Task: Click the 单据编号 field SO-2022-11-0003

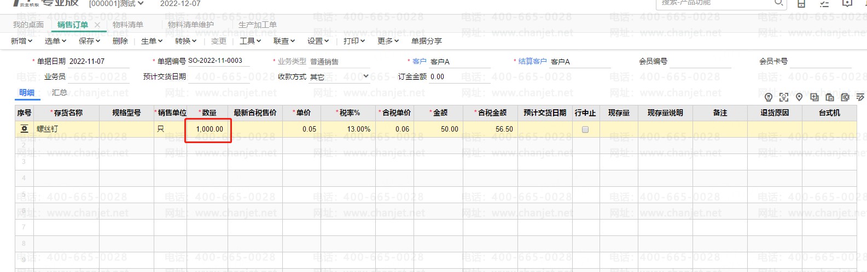Action: 219,61
